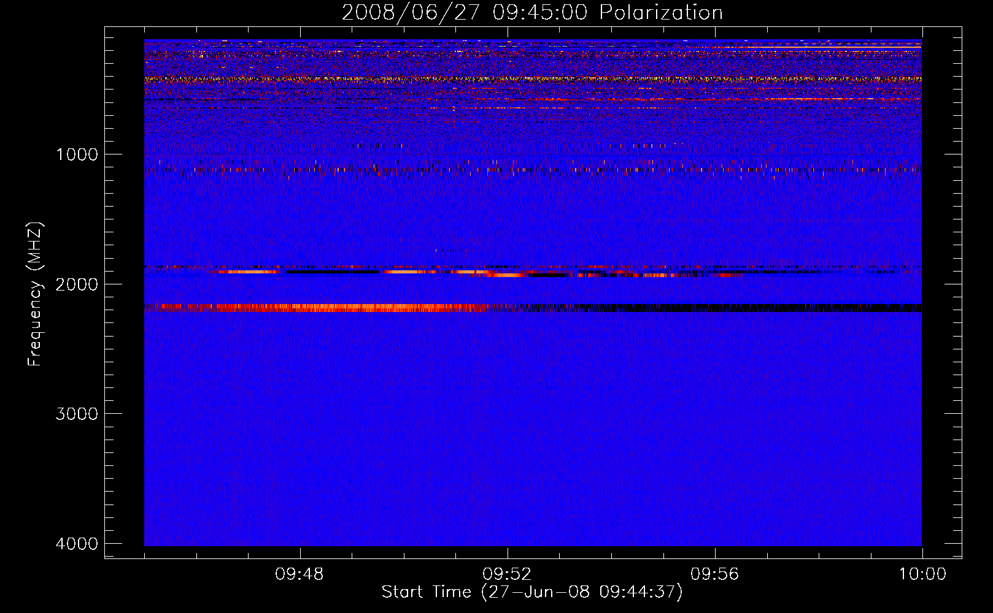Click the plot title '2008/06/27 09:45:00 Polarization'
This screenshot has height=613, width=993.
[x=532, y=12]
